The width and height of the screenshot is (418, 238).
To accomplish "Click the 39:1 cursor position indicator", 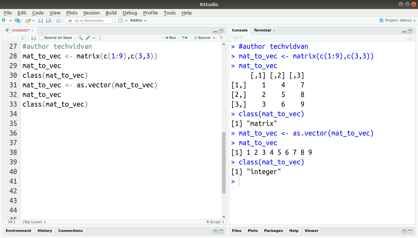I will 12,222.
